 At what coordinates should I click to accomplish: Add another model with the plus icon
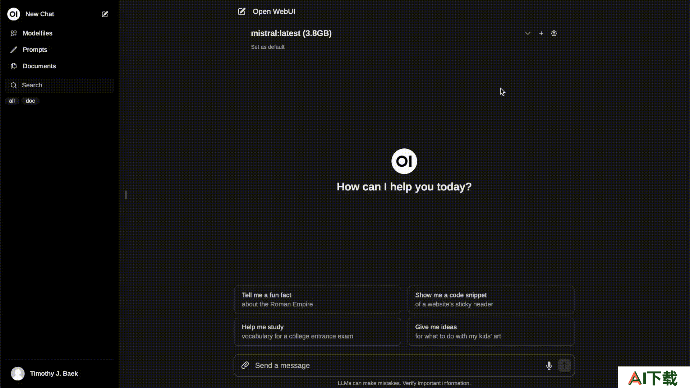[x=541, y=33]
